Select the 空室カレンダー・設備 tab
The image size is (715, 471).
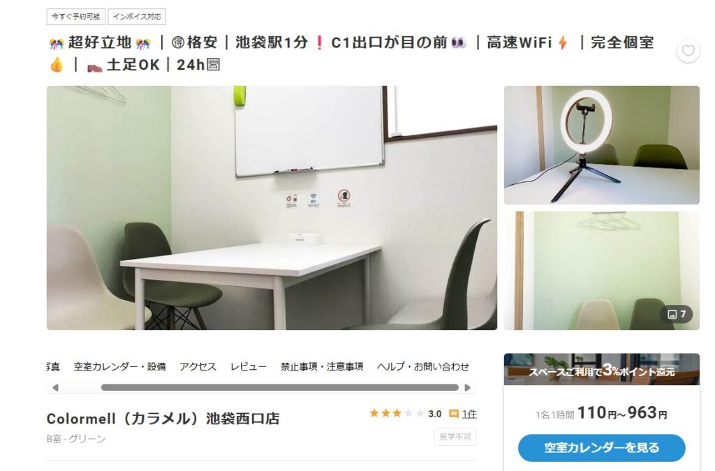coord(119,366)
